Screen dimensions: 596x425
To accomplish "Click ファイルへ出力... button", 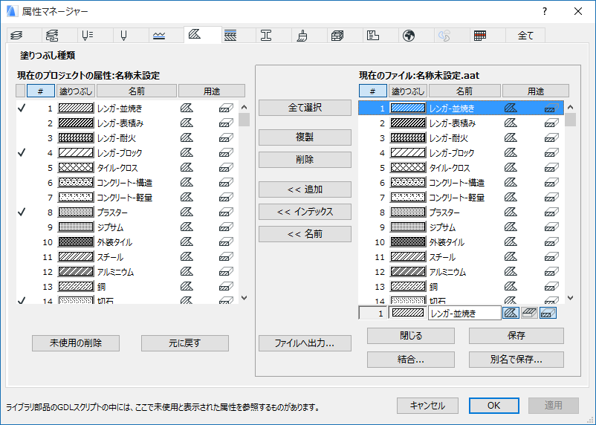I will 305,343.
